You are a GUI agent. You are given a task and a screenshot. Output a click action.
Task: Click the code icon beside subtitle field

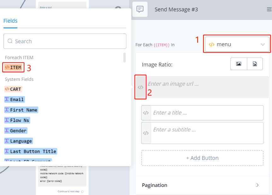146,133
